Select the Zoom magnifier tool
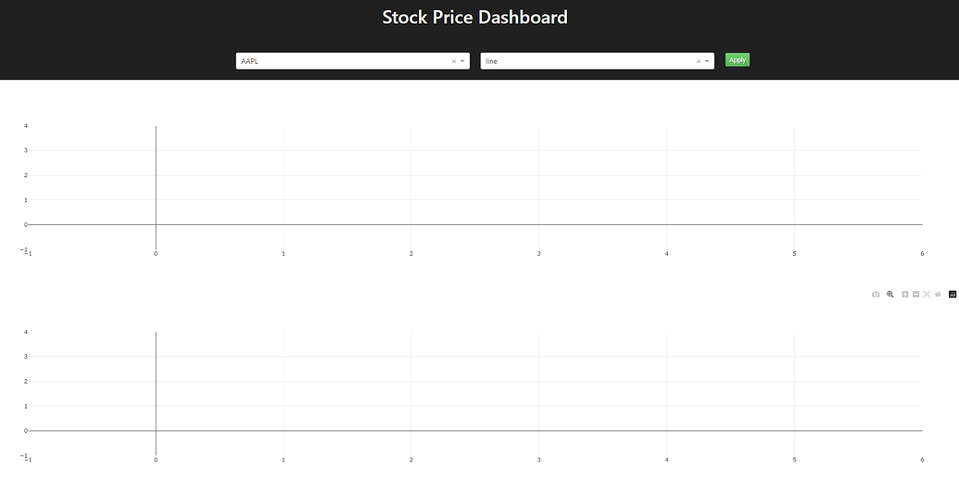The image size is (959, 481). (890, 294)
